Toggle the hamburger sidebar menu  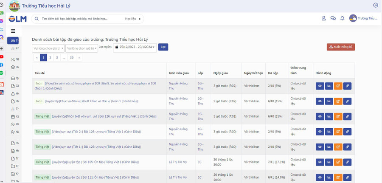point(13,31)
